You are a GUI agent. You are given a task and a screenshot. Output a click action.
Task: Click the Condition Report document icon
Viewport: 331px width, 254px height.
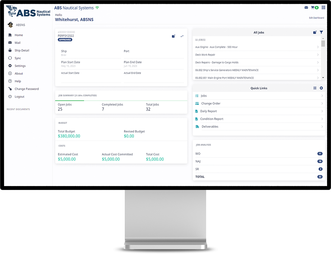(x=197, y=119)
